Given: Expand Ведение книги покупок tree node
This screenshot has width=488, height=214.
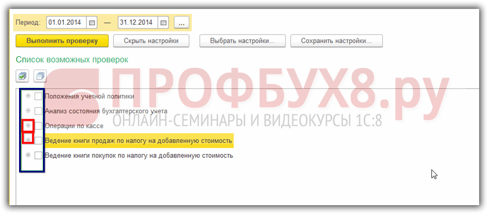Looking at the screenshot, I should [28, 155].
